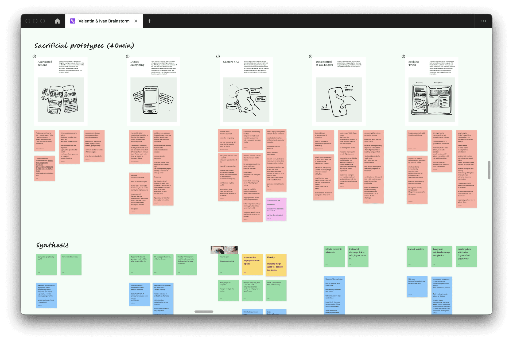Click the horizontal scrollbar at canvas bottom
The width and height of the screenshot is (513, 342).
[204, 312]
